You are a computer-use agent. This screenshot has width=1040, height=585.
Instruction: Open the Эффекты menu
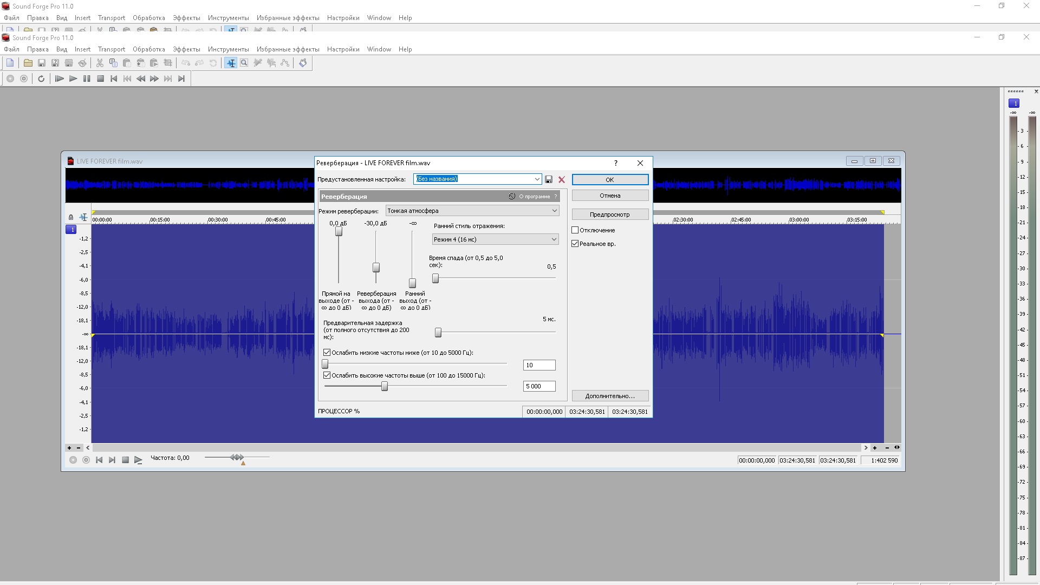pyautogui.click(x=186, y=49)
